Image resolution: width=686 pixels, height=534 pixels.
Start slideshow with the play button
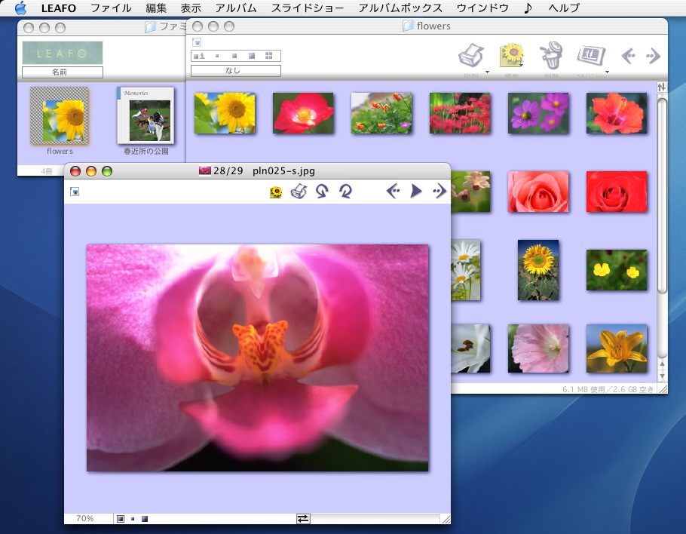coord(415,192)
